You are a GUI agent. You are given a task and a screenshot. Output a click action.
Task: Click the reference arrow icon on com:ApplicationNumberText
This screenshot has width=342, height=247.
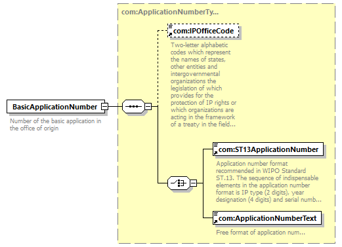(x=215, y=222)
